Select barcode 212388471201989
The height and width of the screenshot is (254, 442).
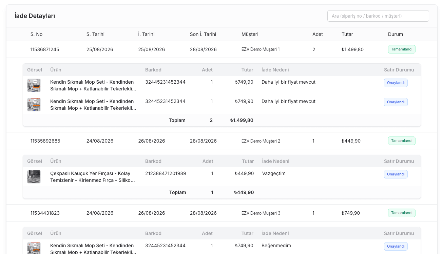pos(166,173)
